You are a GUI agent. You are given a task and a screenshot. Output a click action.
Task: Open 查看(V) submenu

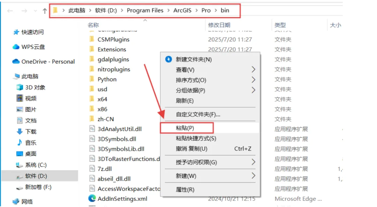click(x=210, y=70)
